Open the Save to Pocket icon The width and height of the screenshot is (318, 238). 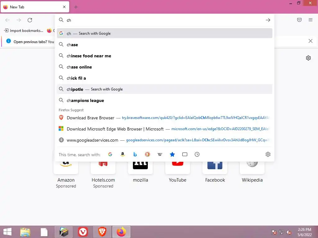click(x=299, y=20)
